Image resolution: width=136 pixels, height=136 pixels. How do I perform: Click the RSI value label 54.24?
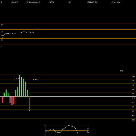32,32
